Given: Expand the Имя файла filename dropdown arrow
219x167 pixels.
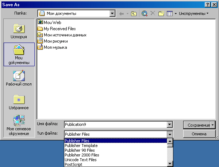Looking at the screenshot, I should tap(169, 124).
